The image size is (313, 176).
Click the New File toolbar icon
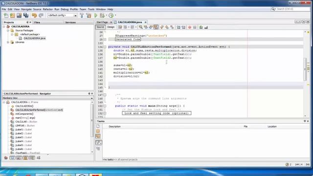pos(6,15)
